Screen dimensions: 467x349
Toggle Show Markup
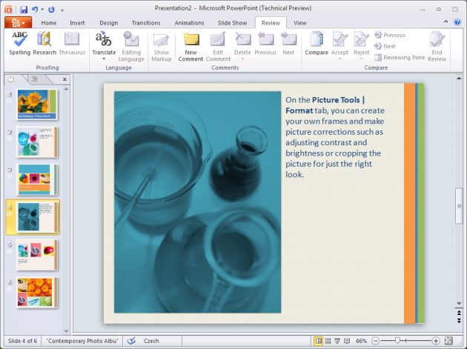161,47
